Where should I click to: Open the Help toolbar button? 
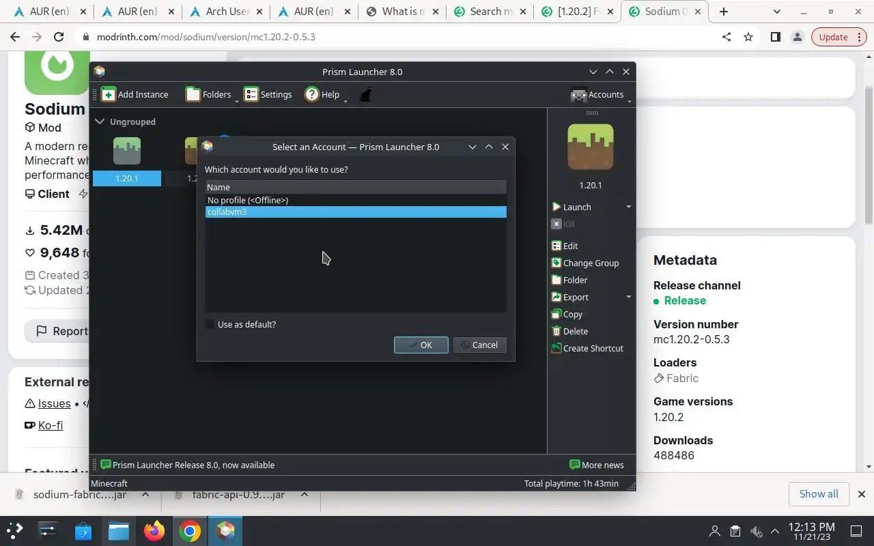[322, 94]
